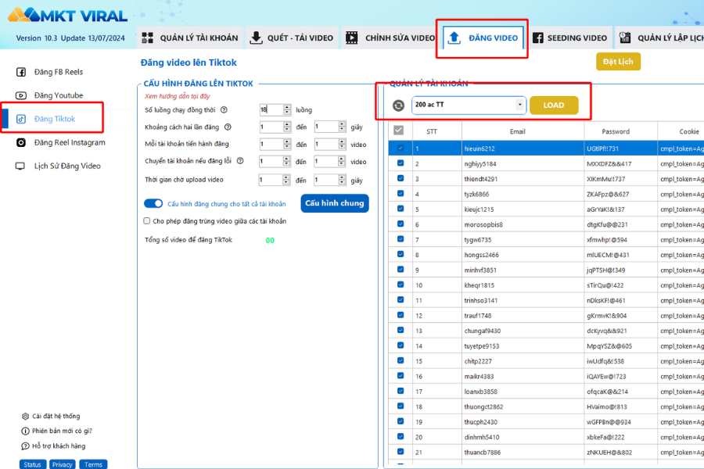Click help icon beside Số luồng chạy đồng thời
Screen dimensions: 704x469
click(x=224, y=110)
